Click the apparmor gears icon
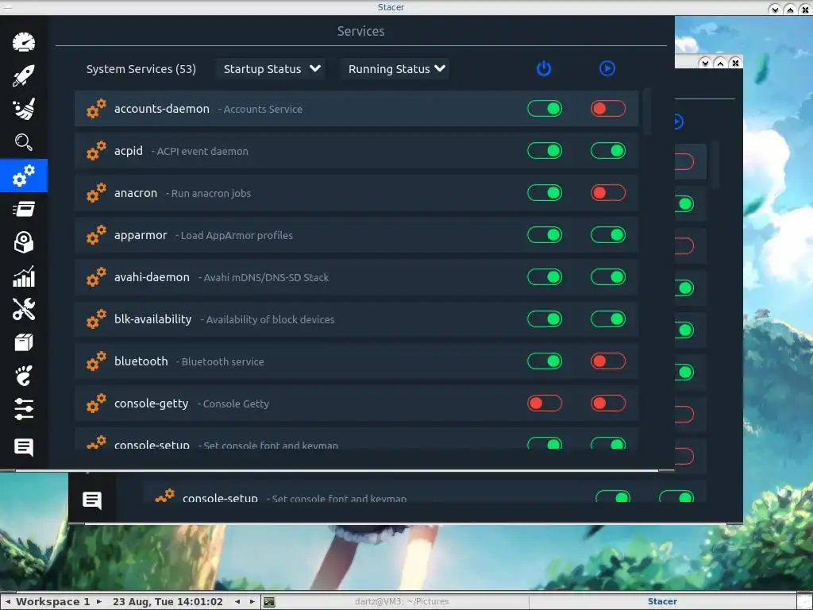813x610 pixels. [x=96, y=234]
